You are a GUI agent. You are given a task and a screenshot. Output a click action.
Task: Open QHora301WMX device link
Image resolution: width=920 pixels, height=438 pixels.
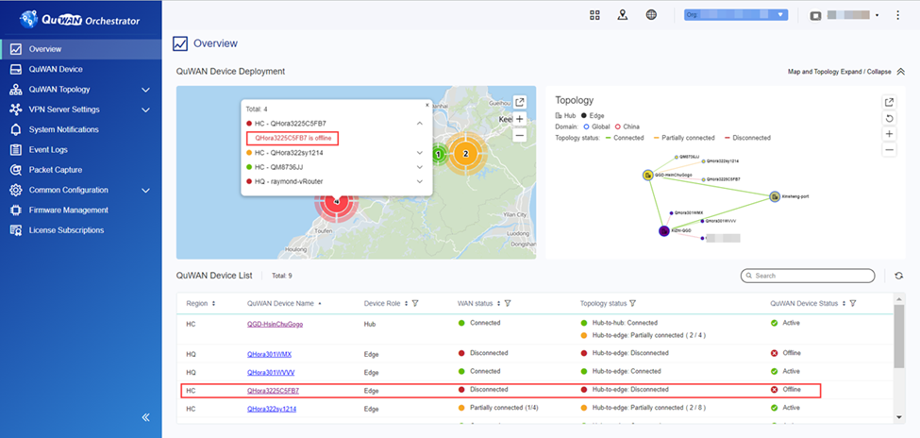click(x=269, y=354)
